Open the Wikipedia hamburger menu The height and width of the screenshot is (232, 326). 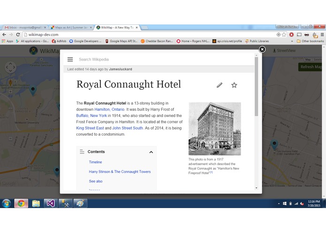pos(70,60)
